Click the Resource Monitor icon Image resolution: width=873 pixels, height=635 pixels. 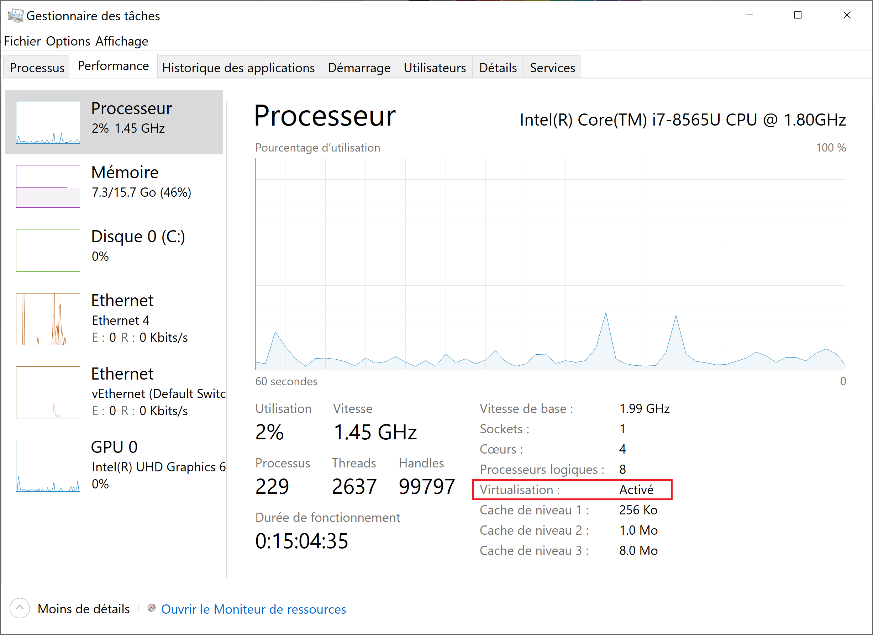click(x=152, y=608)
